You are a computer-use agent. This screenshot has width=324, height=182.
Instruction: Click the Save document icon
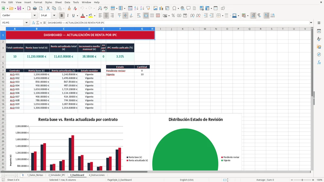pos(19,8)
